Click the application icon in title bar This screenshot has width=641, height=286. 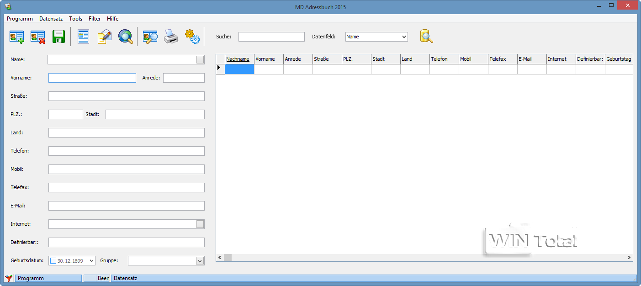tap(8, 6)
